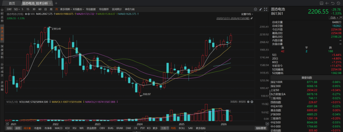Select the MACD indicator tab

58,128
